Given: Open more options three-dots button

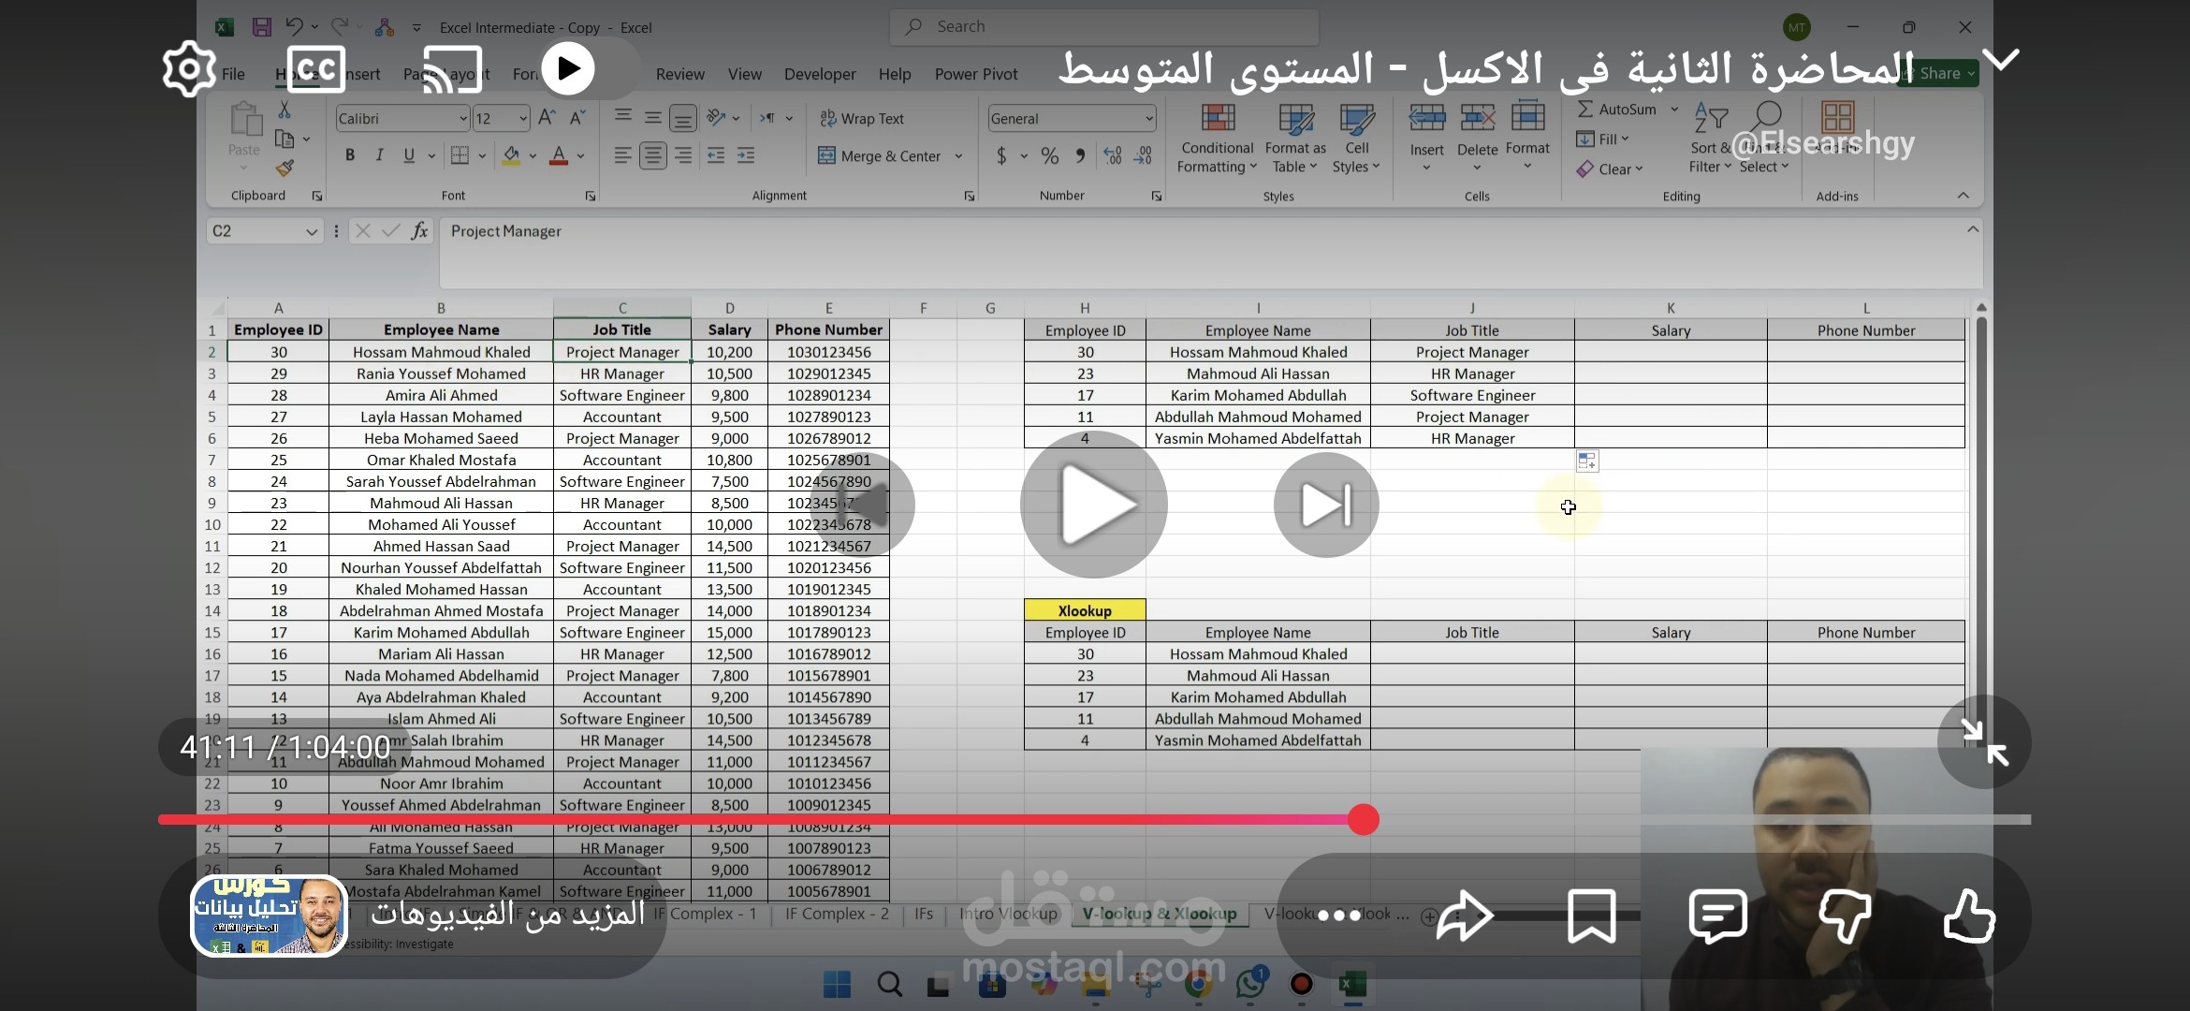Looking at the screenshot, I should point(1339,916).
